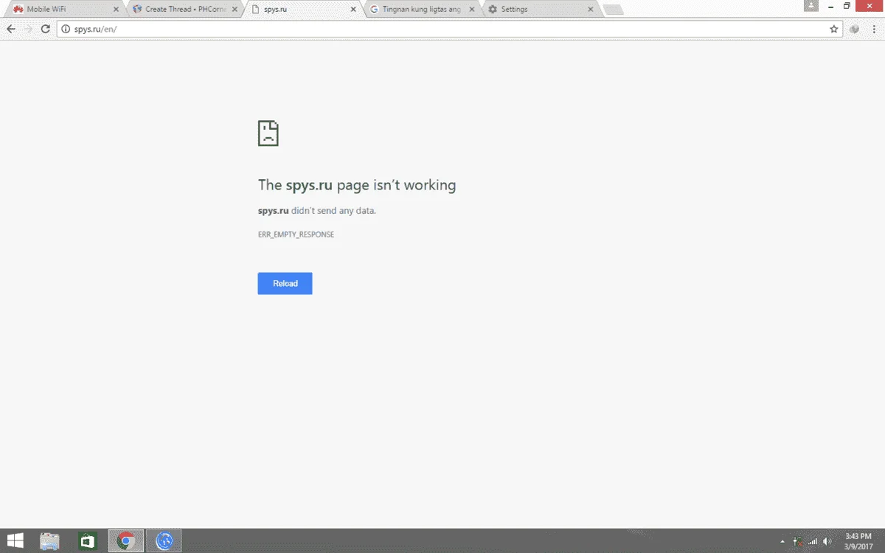This screenshot has height=553, width=885.
Task: Open the clock showing 3:43 PM
Action: [x=858, y=541]
